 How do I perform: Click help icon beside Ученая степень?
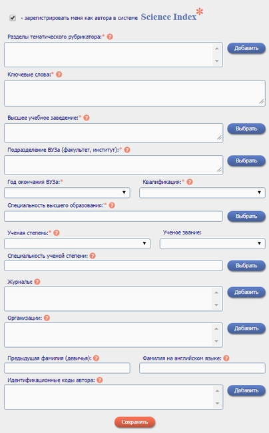pos(57,232)
